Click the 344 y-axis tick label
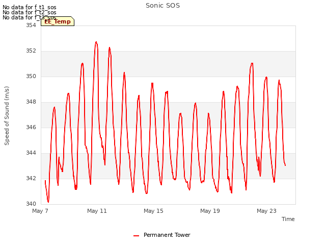Viewport: 326px width, 245px height. [31, 153]
